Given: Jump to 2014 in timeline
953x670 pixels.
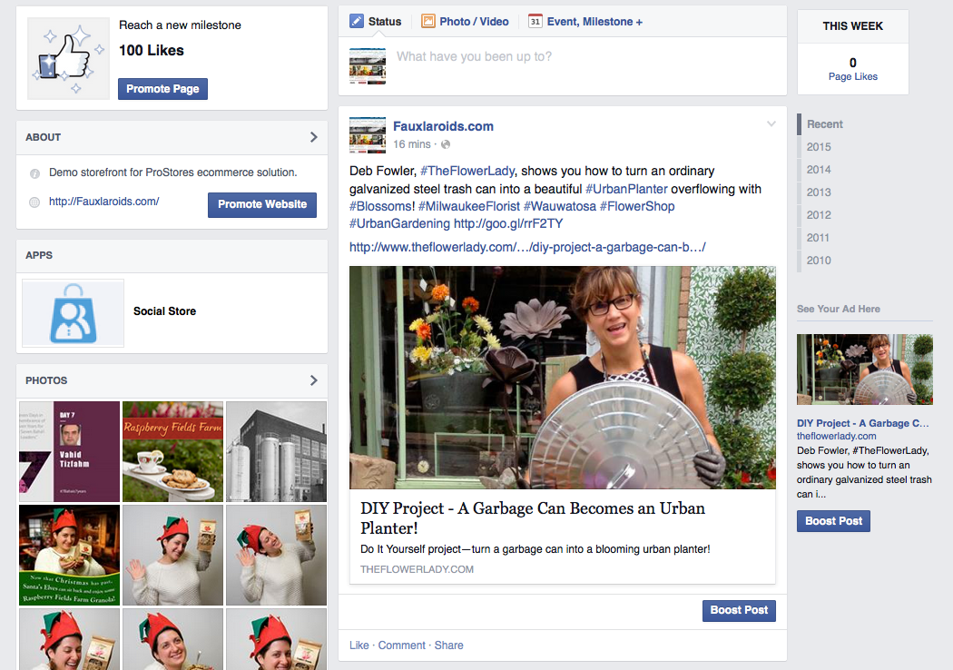Looking at the screenshot, I should 818,170.
